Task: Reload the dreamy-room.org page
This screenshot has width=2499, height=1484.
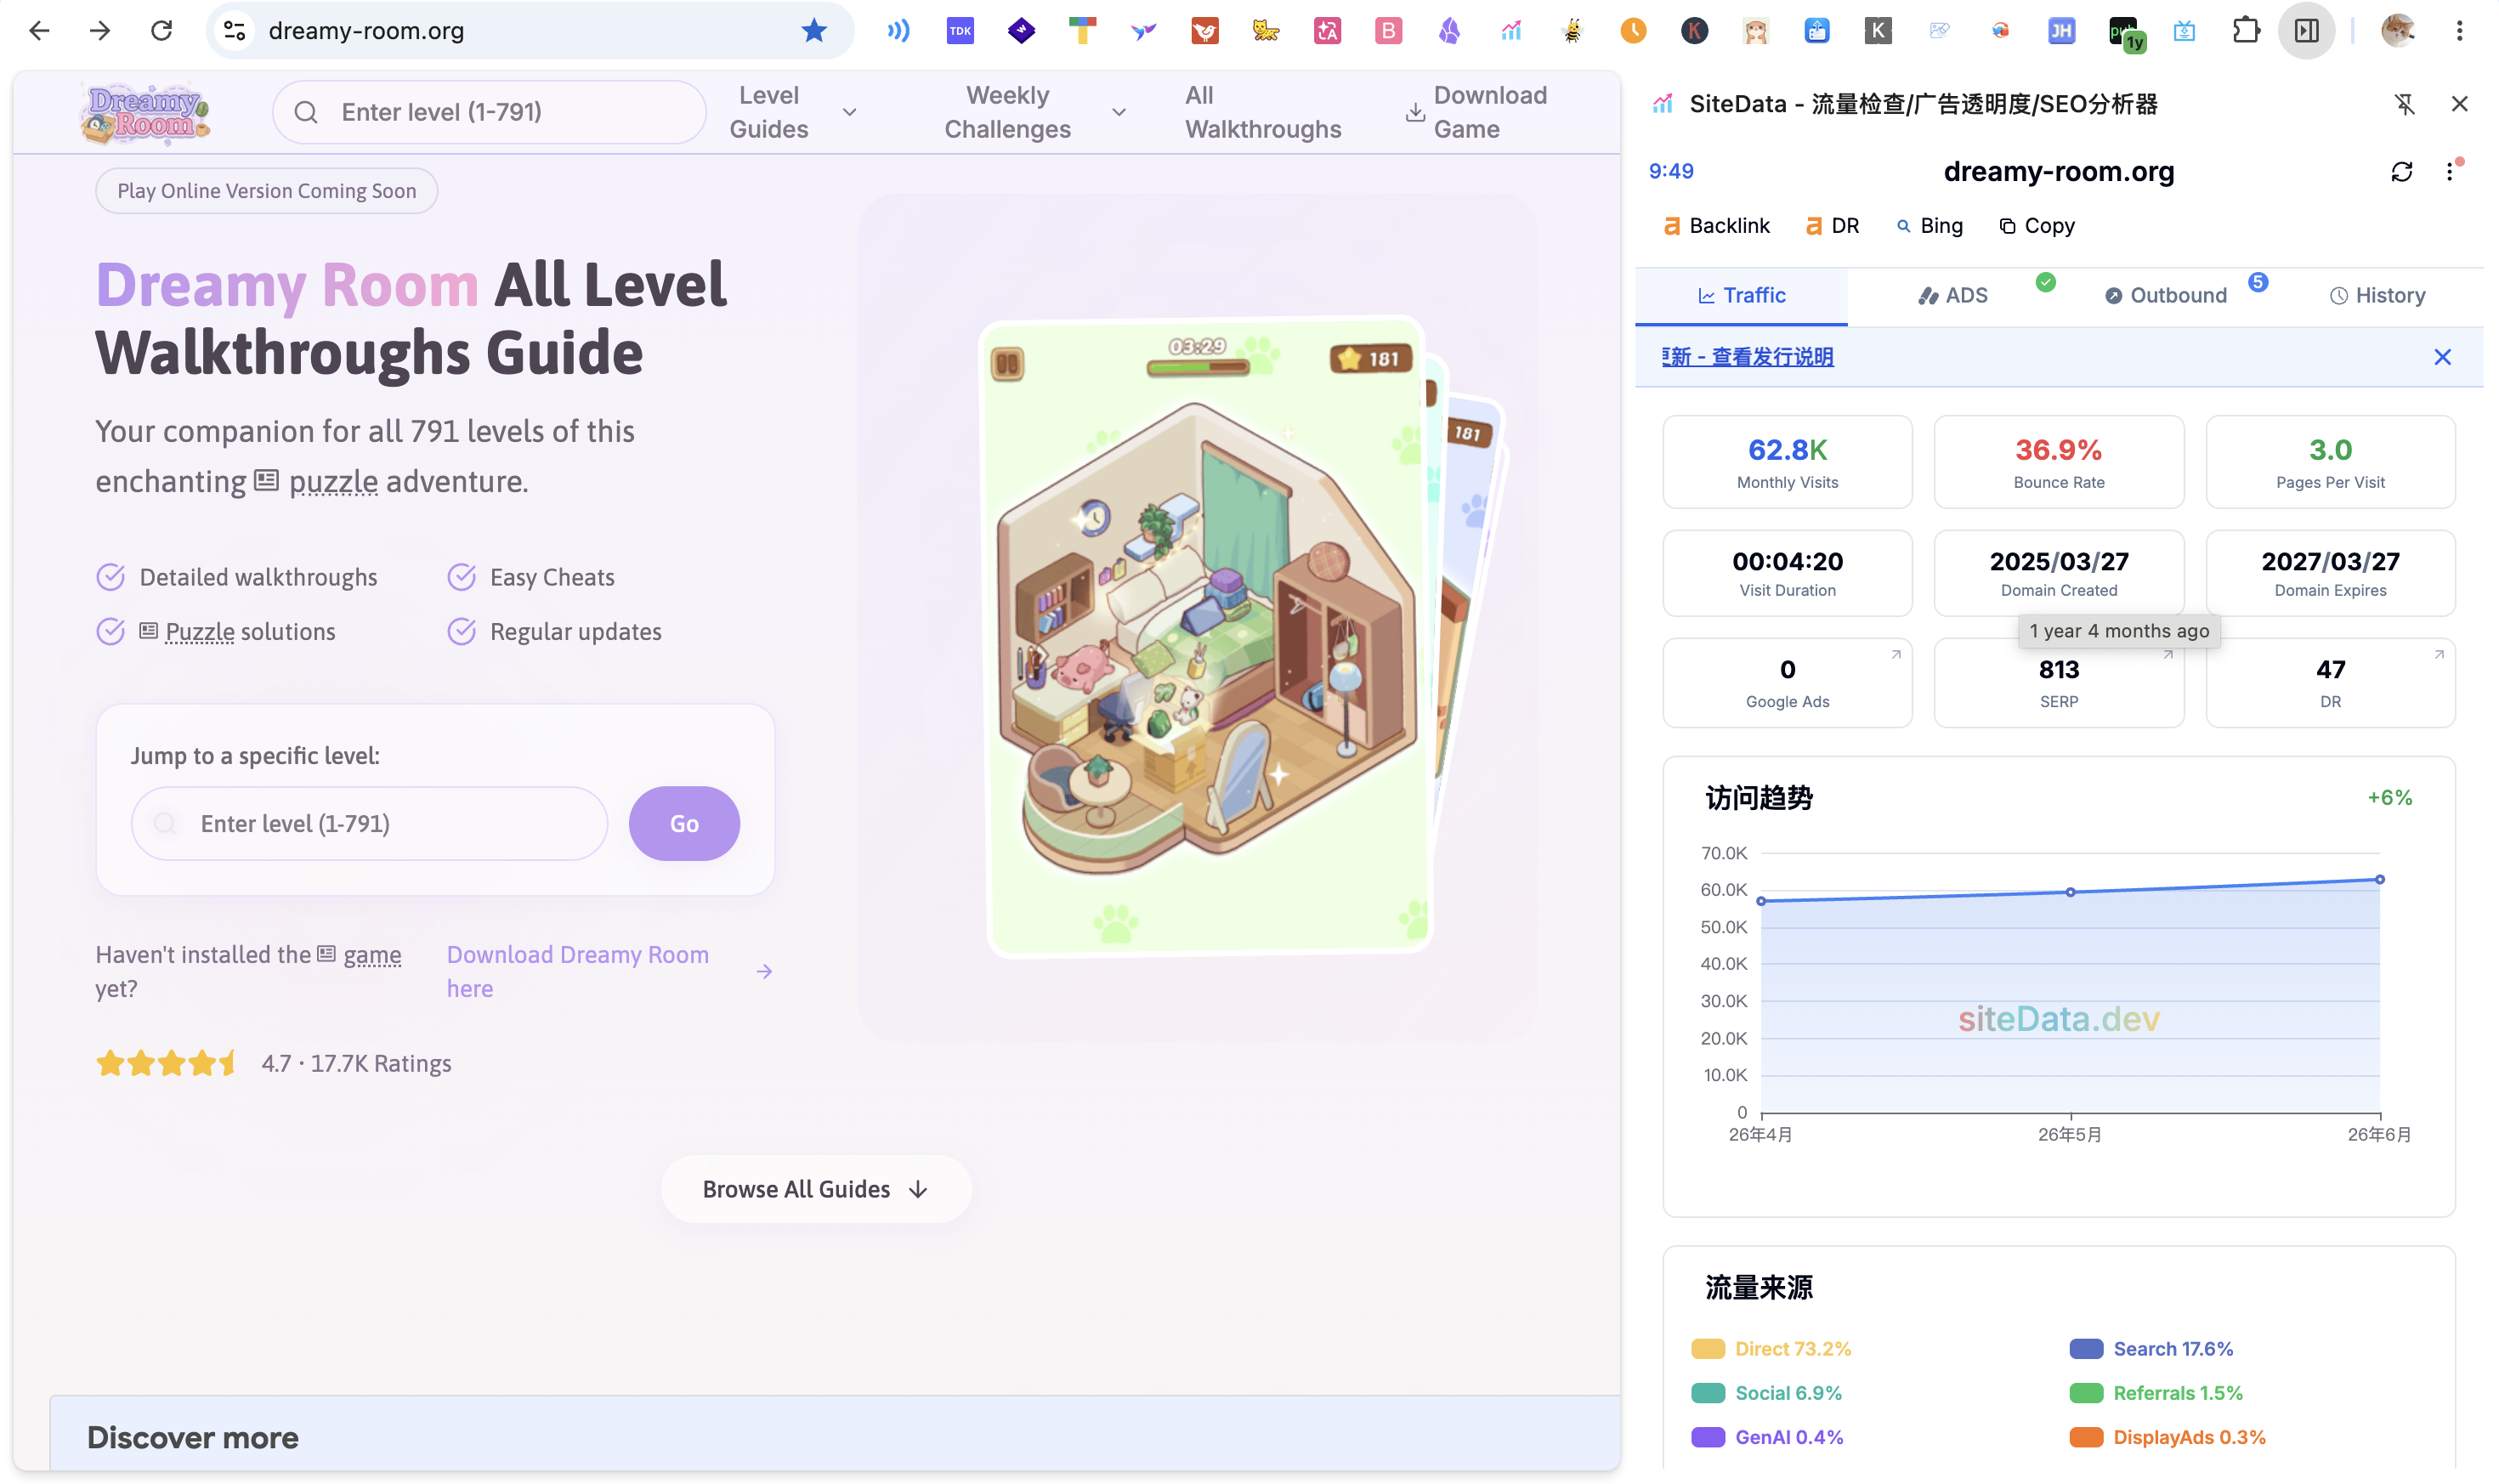Action: [161, 31]
